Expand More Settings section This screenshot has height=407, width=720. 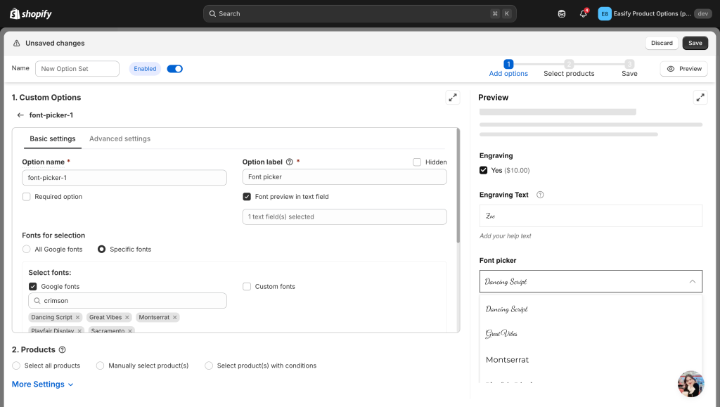pyautogui.click(x=43, y=385)
